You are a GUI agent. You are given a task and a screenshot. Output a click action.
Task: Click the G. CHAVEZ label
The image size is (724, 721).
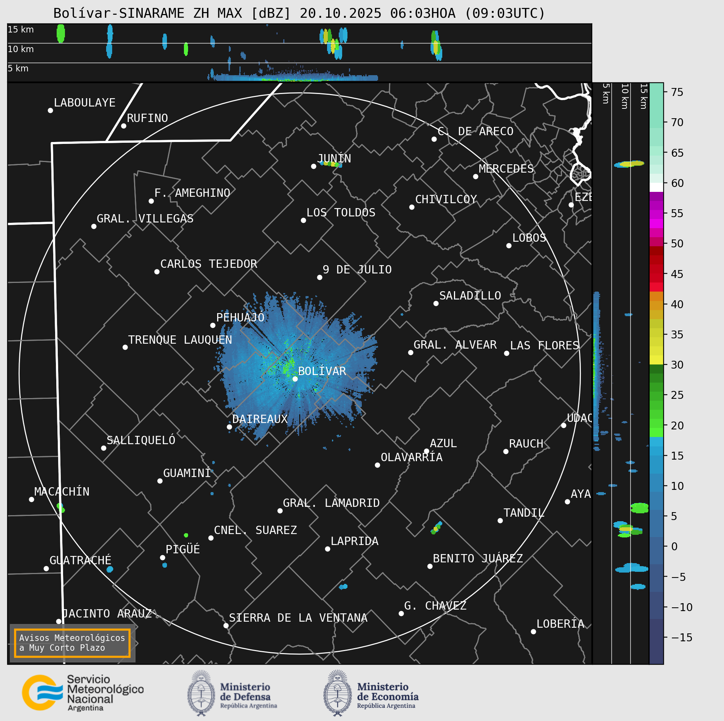coord(435,605)
